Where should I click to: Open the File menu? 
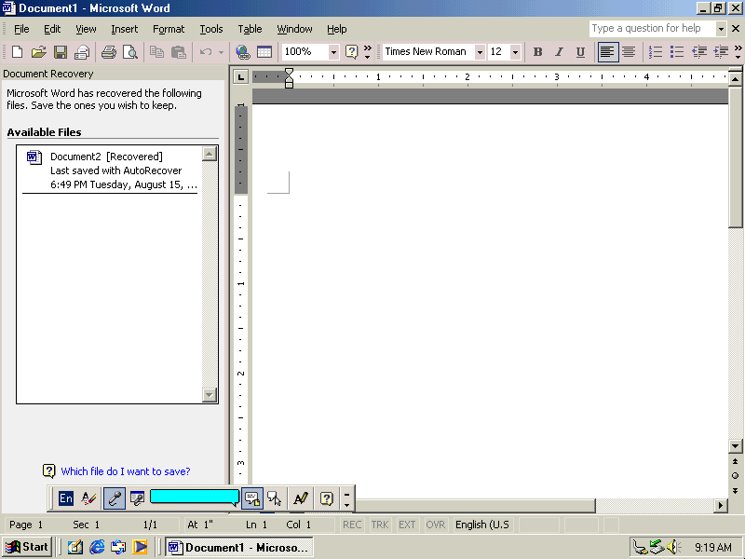(21, 29)
